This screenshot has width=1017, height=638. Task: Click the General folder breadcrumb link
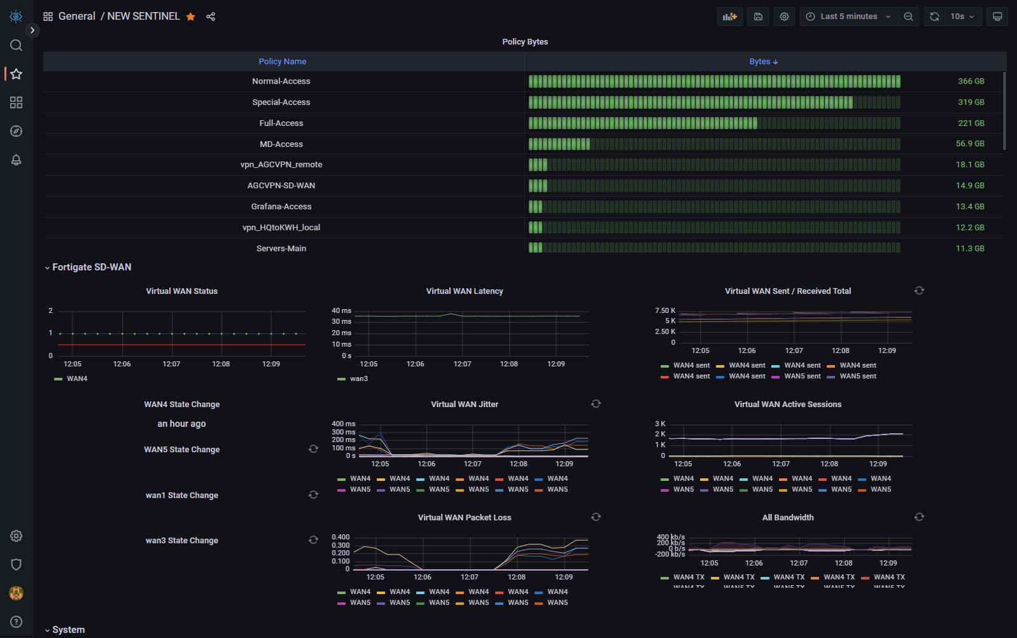click(76, 17)
